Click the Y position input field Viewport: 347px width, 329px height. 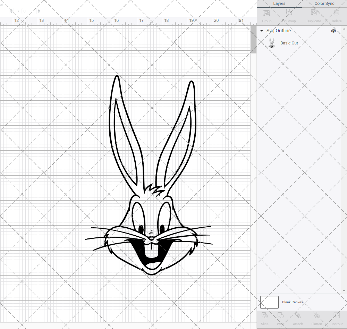(x=29, y=11)
